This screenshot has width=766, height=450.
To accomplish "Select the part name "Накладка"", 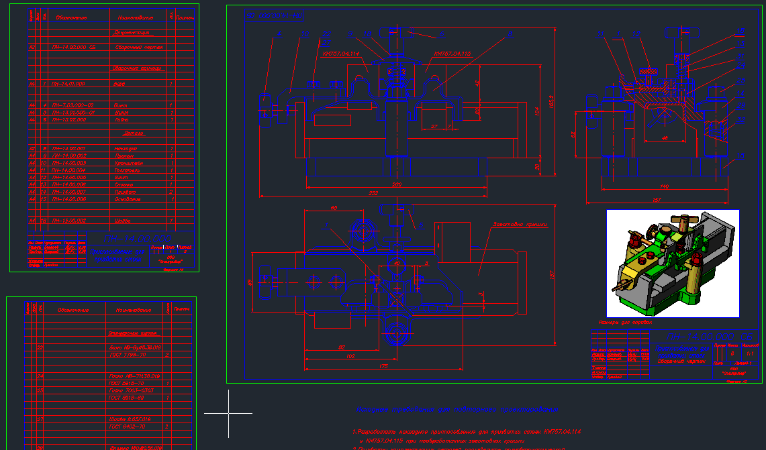I will point(126,148).
